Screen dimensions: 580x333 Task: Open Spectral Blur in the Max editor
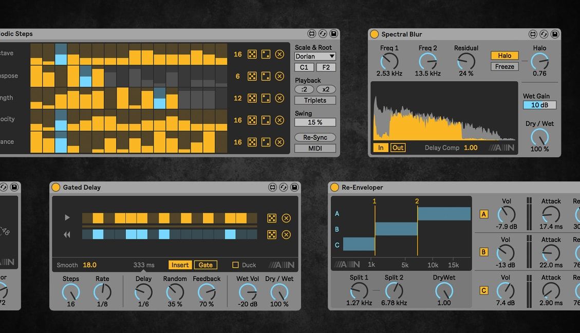click(x=533, y=34)
